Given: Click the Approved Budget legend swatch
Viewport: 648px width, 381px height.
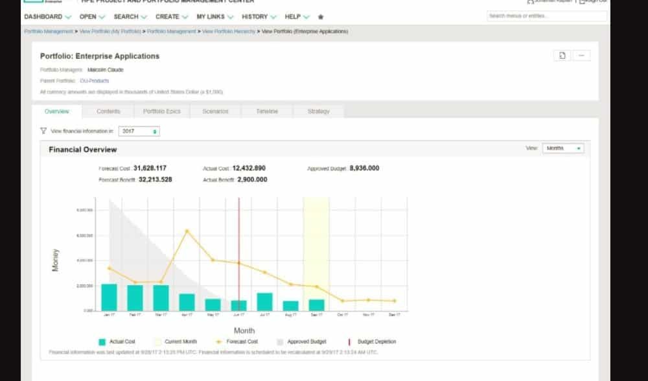Looking at the screenshot, I should [280, 341].
